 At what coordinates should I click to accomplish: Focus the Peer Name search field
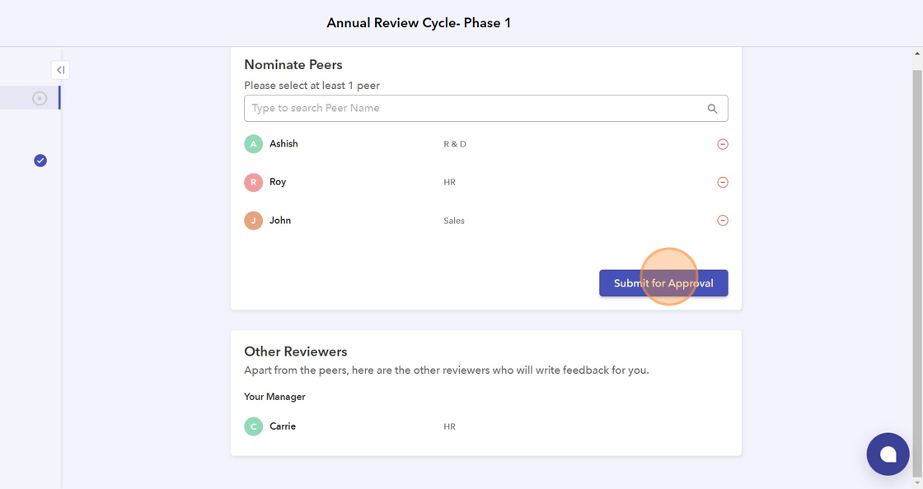(x=474, y=109)
